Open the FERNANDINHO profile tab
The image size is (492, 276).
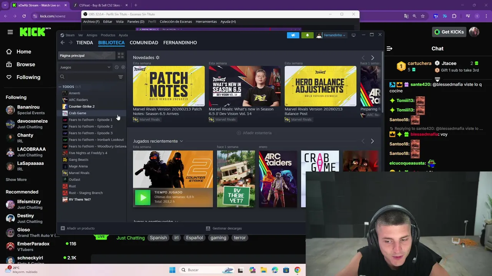pyautogui.click(x=180, y=43)
